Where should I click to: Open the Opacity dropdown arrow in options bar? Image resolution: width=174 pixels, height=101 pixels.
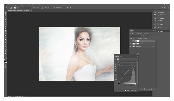click(40, 8)
